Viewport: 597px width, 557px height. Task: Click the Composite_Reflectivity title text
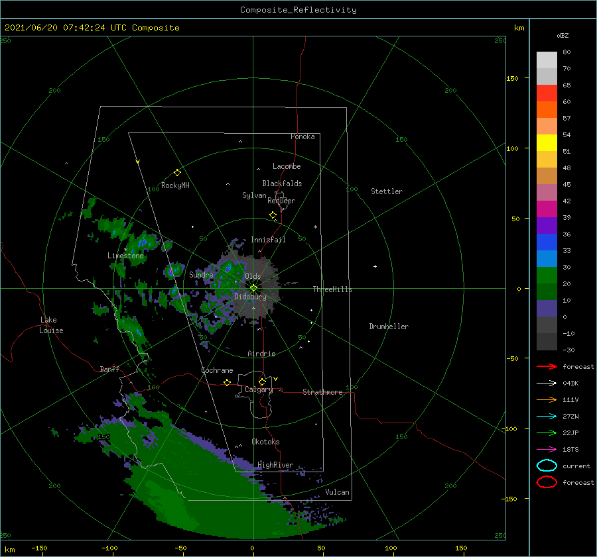[298, 10]
